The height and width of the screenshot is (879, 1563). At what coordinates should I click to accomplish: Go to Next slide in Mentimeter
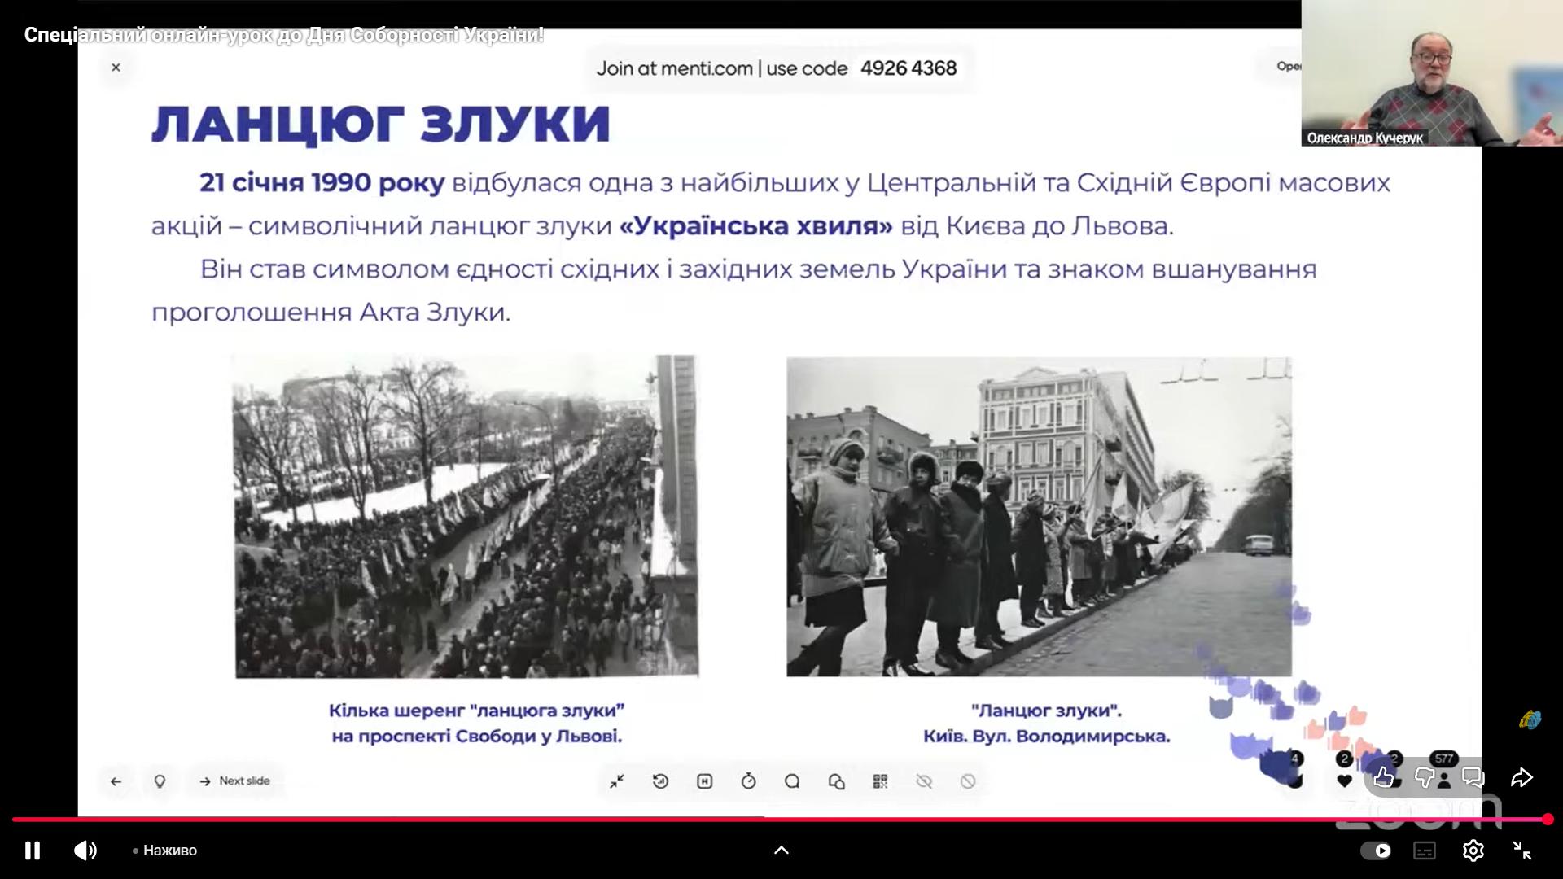234,781
